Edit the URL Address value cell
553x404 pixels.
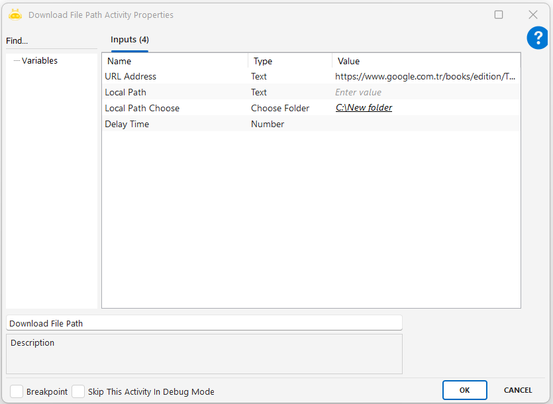click(425, 76)
